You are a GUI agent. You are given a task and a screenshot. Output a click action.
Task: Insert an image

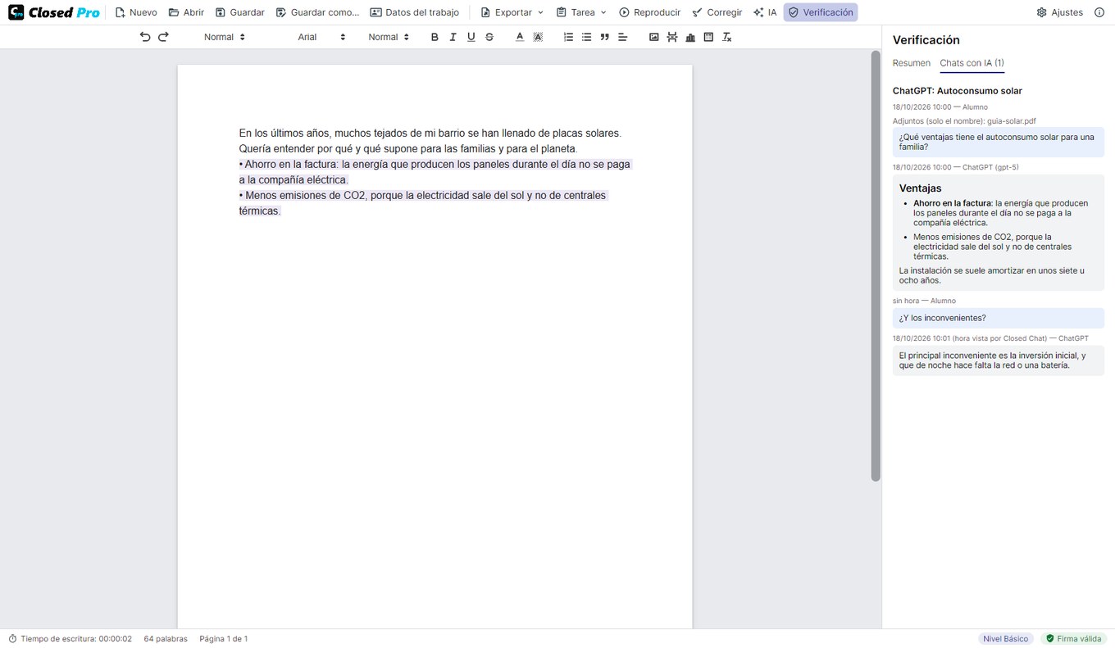pos(653,37)
